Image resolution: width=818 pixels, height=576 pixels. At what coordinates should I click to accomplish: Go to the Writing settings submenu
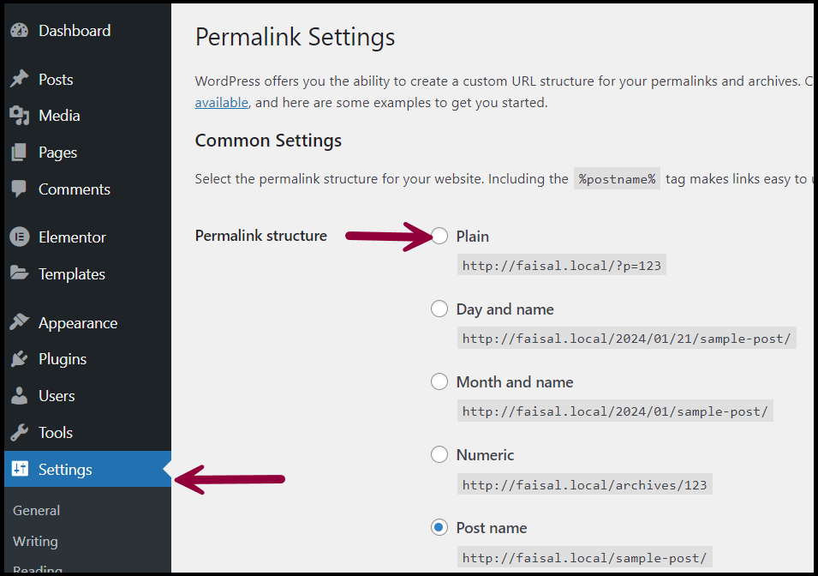click(35, 542)
